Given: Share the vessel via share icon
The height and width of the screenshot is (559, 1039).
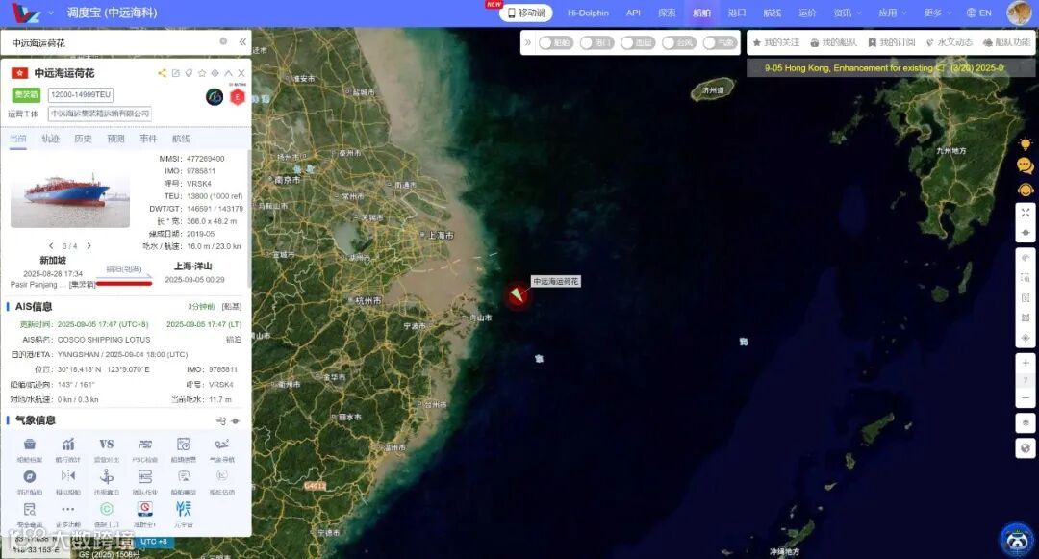Looking at the screenshot, I should [163, 73].
